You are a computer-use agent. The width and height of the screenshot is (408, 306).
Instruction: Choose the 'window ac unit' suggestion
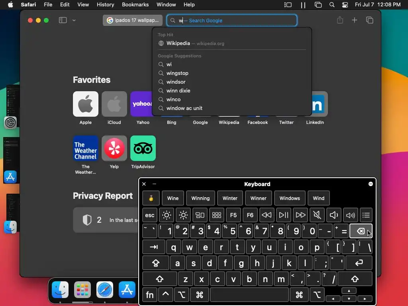point(232,108)
